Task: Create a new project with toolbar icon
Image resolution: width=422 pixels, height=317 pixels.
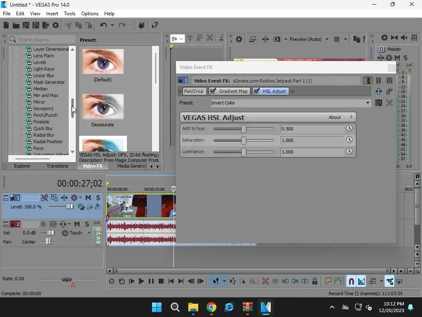Action: [6, 25]
